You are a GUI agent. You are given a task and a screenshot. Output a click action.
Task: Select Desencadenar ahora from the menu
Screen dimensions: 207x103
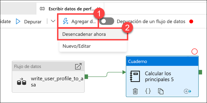[93, 34]
